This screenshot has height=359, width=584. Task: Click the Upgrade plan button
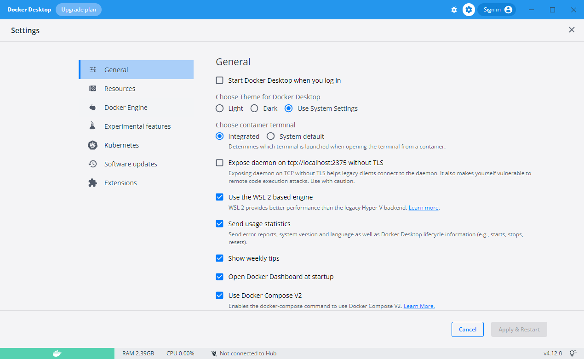click(79, 10)
